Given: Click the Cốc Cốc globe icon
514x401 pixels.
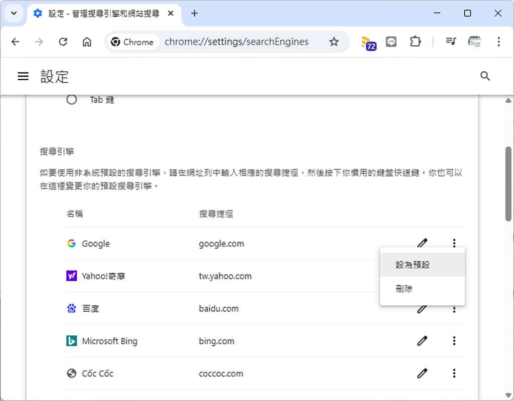Looking at the screenshot, I should point(71,373).
